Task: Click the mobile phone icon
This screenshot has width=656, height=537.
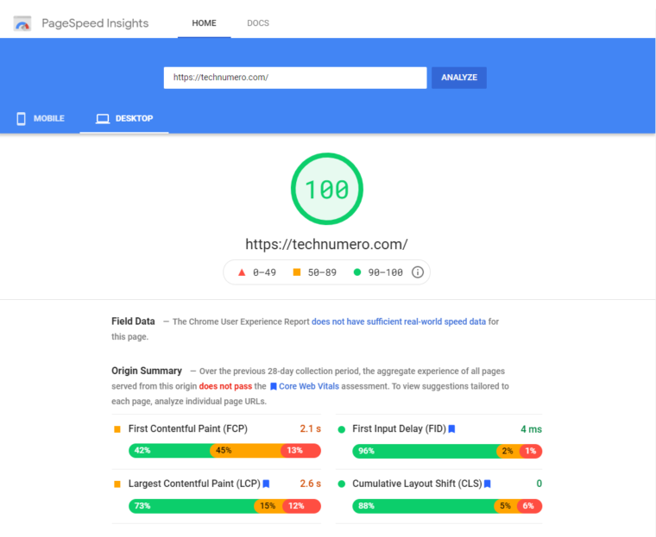Action: click(x=21, y=118)
